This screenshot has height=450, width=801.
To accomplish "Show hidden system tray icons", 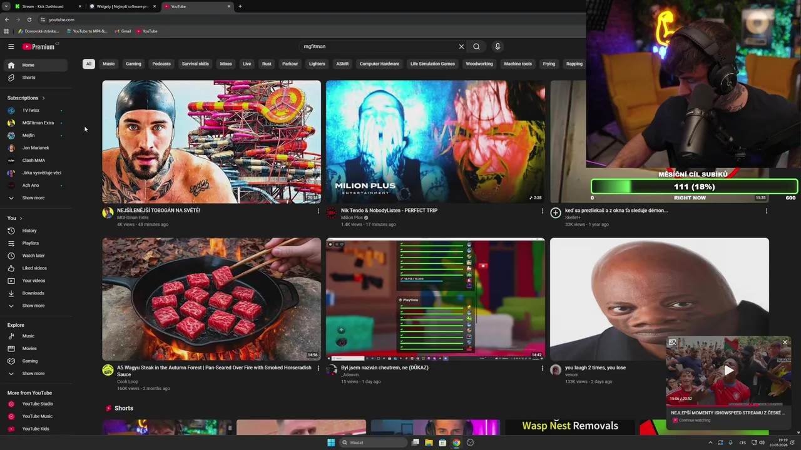I will 710,442.
